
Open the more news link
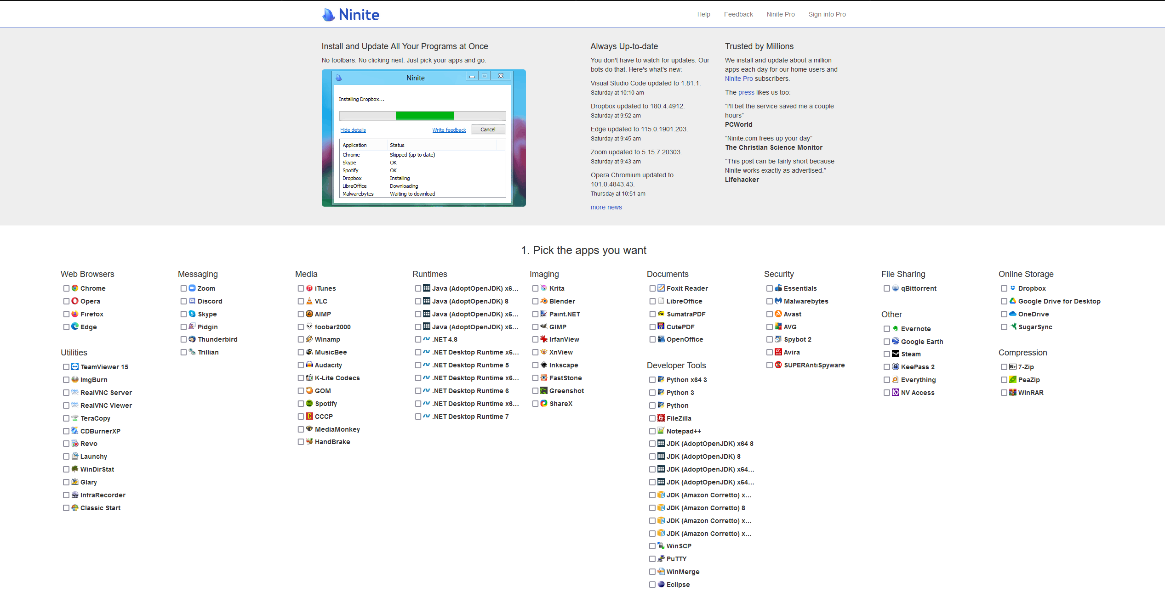pos(606,207)
